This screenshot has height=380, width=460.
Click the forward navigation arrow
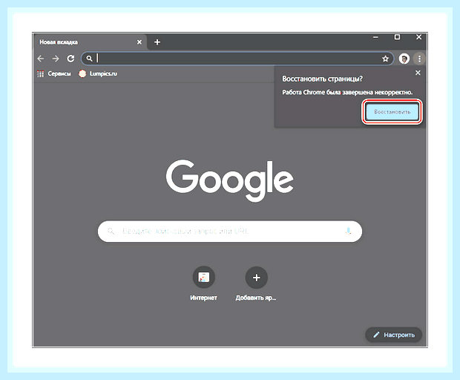coord(56,59)
